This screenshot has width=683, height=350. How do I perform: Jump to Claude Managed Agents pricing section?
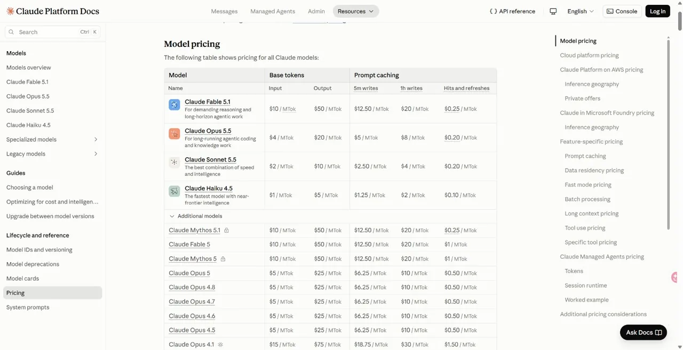(x=602, y=257)
